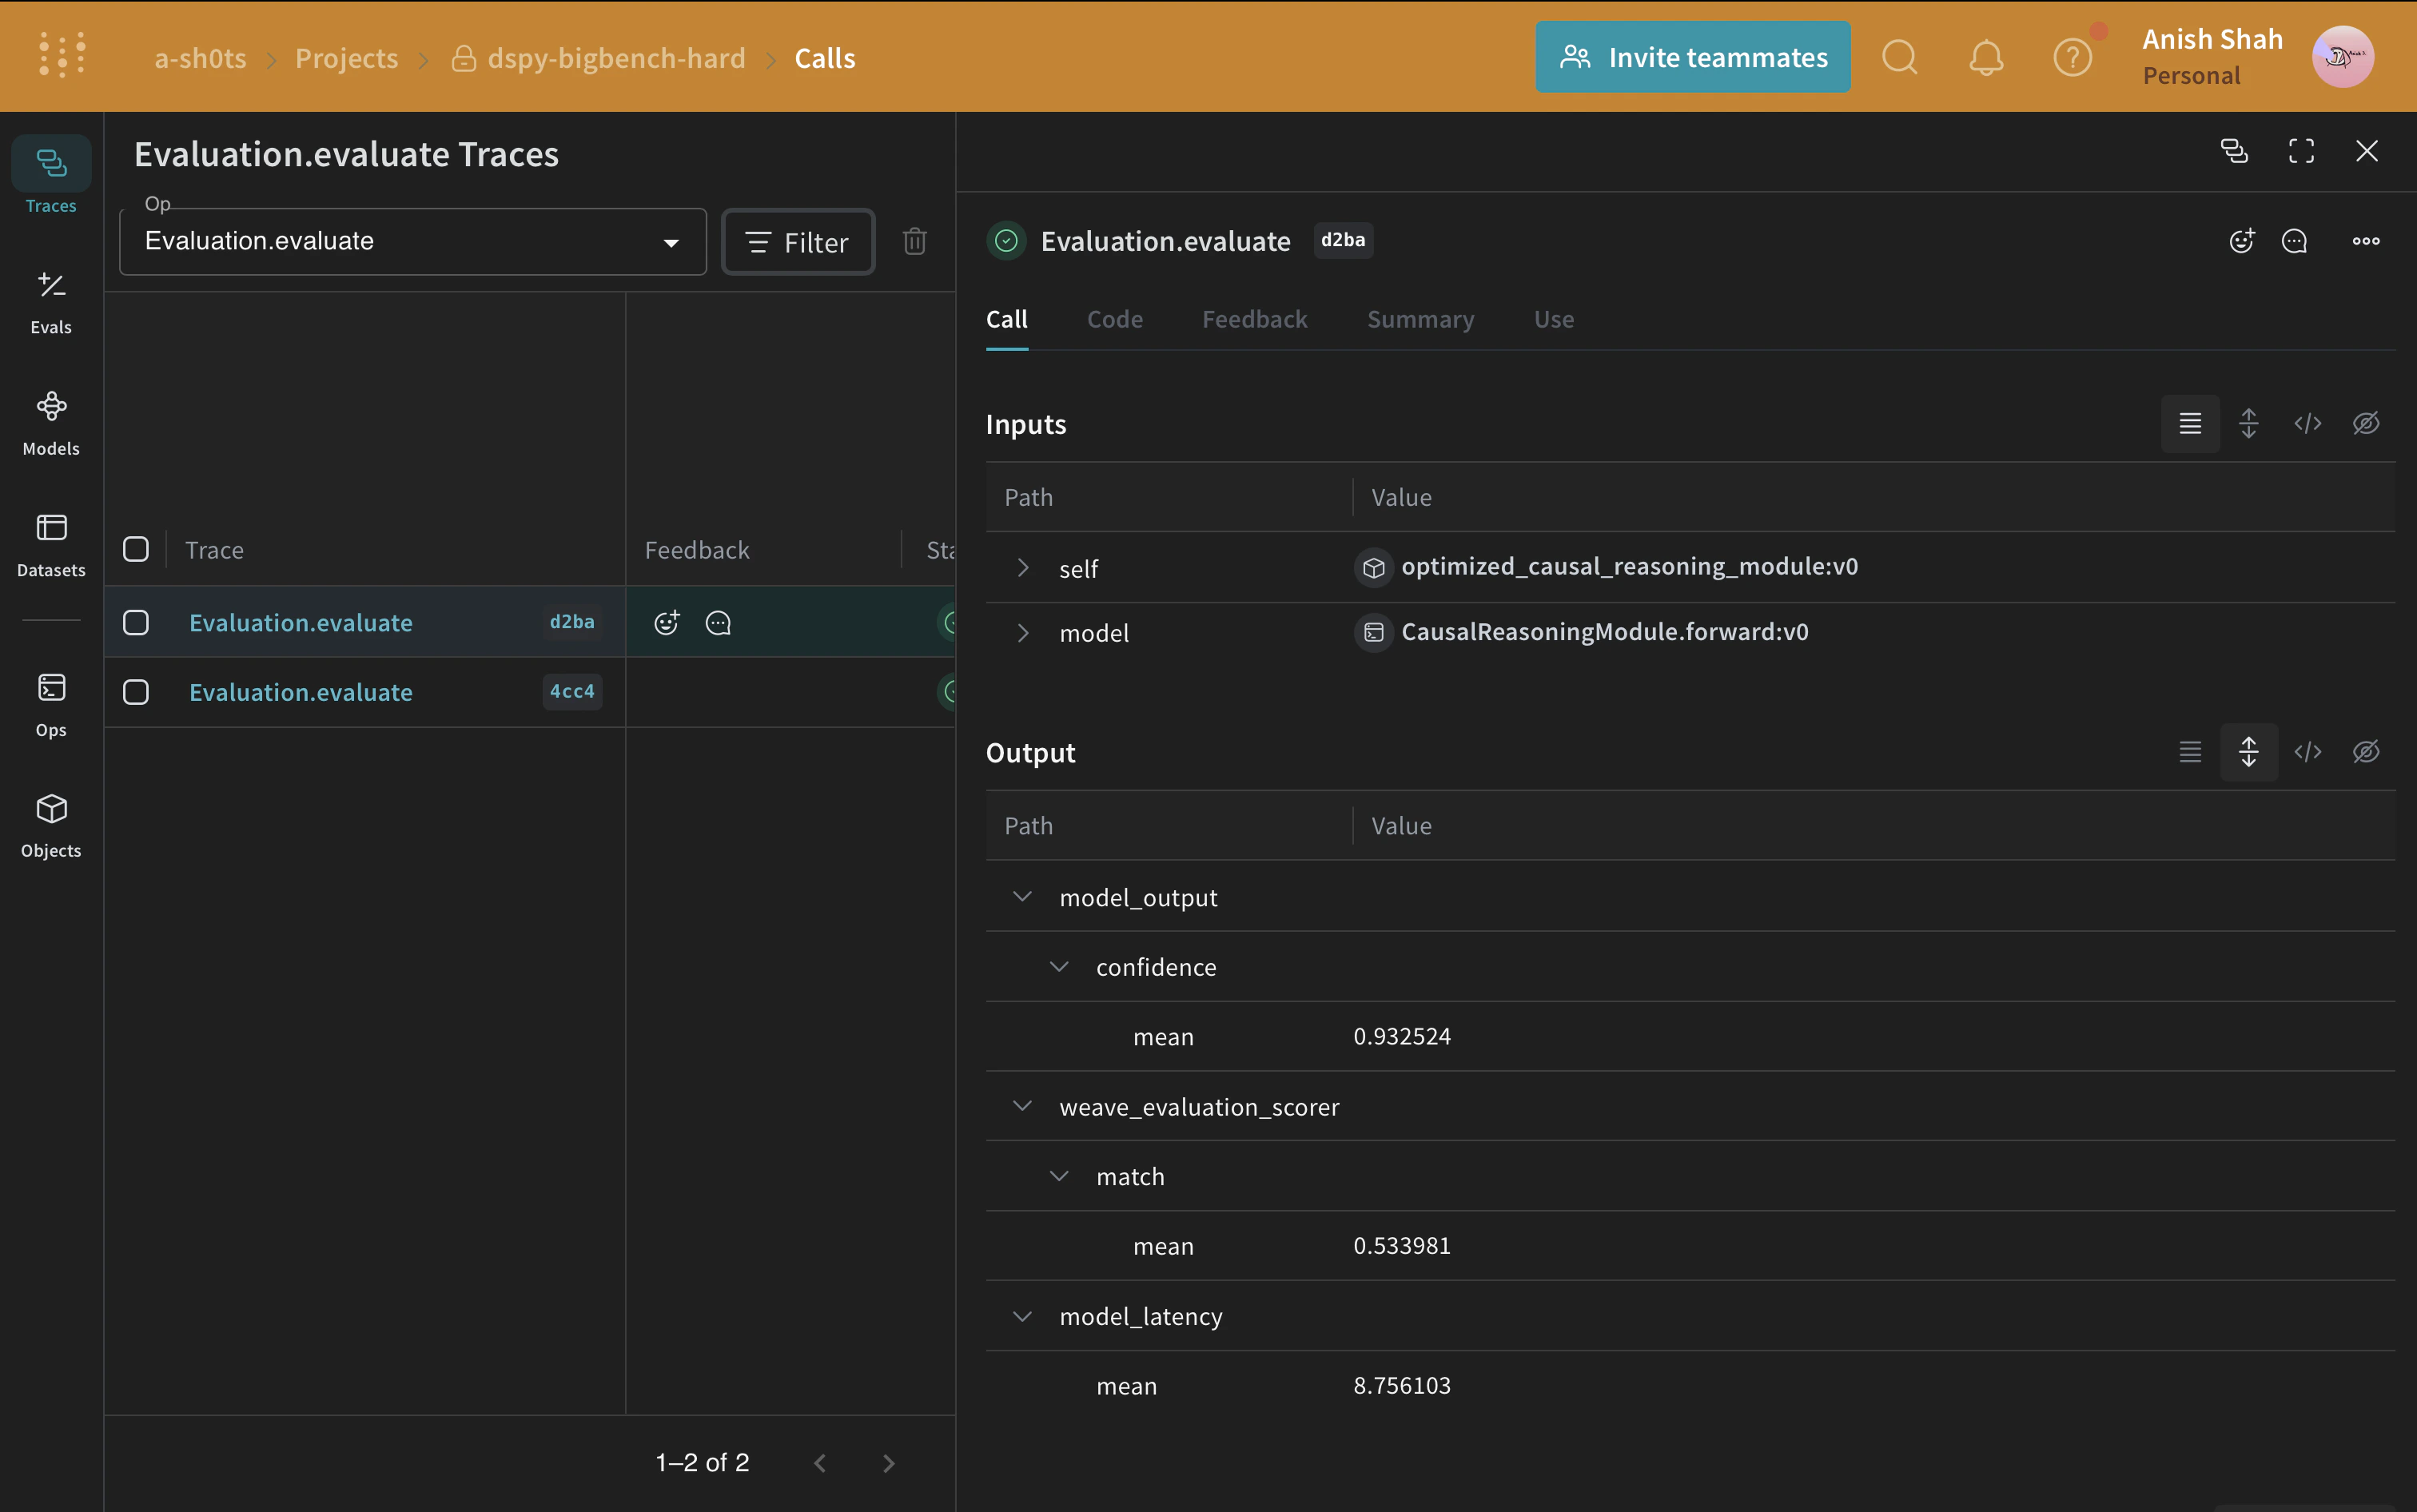Open fullscreen view of call panel
Screen dimensions: 2417x1512
[2301, 151]
